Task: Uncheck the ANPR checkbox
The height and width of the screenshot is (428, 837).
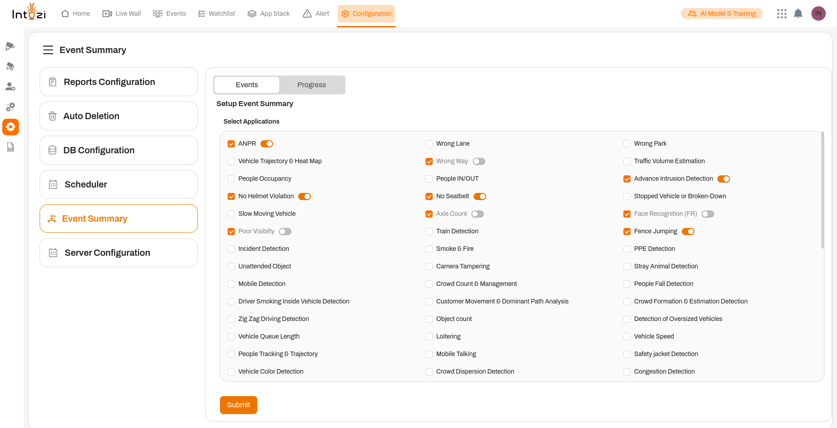Action: click(231, 144)
